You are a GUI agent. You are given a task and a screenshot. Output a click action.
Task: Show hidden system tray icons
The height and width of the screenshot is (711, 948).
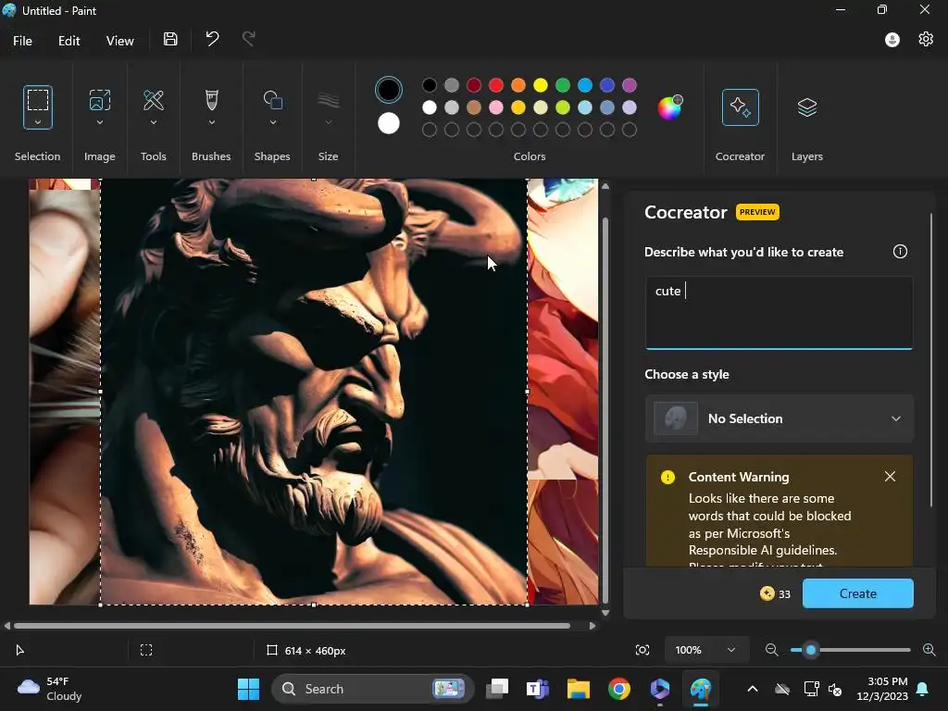pos(752,689)
